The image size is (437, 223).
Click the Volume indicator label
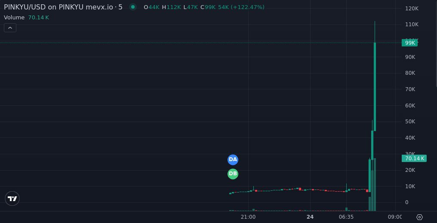tap(14, 18)
